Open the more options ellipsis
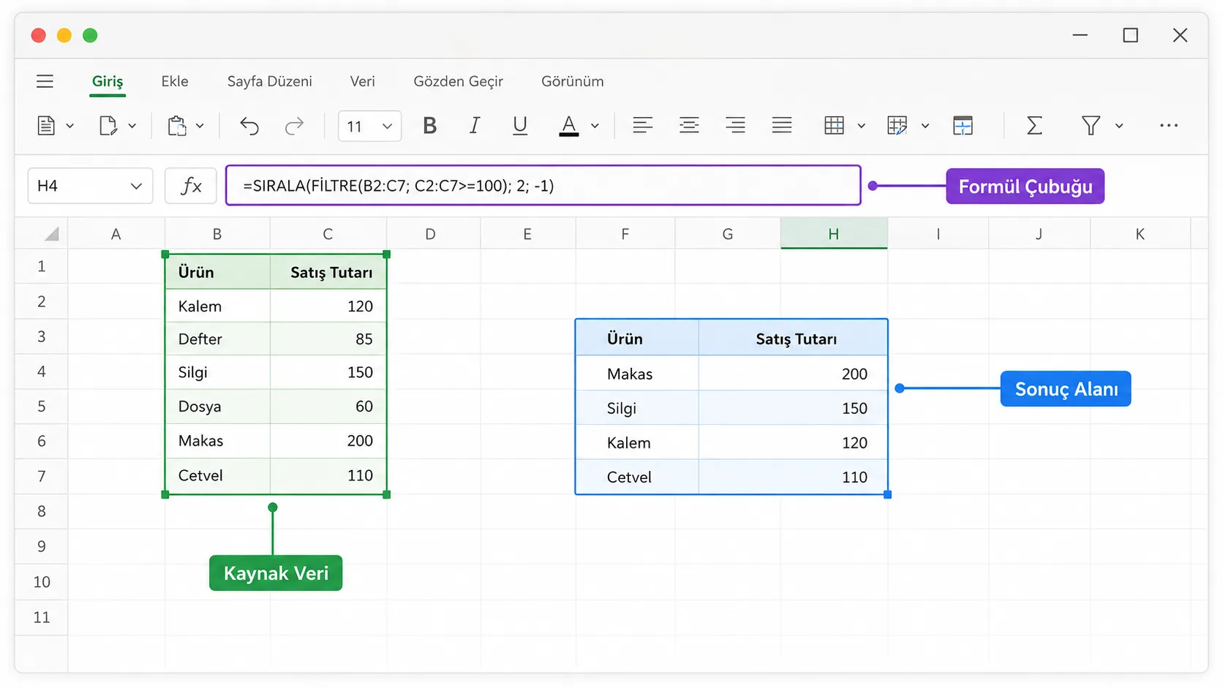Viewport: 1223px width, 688px height. (1169, 126)
